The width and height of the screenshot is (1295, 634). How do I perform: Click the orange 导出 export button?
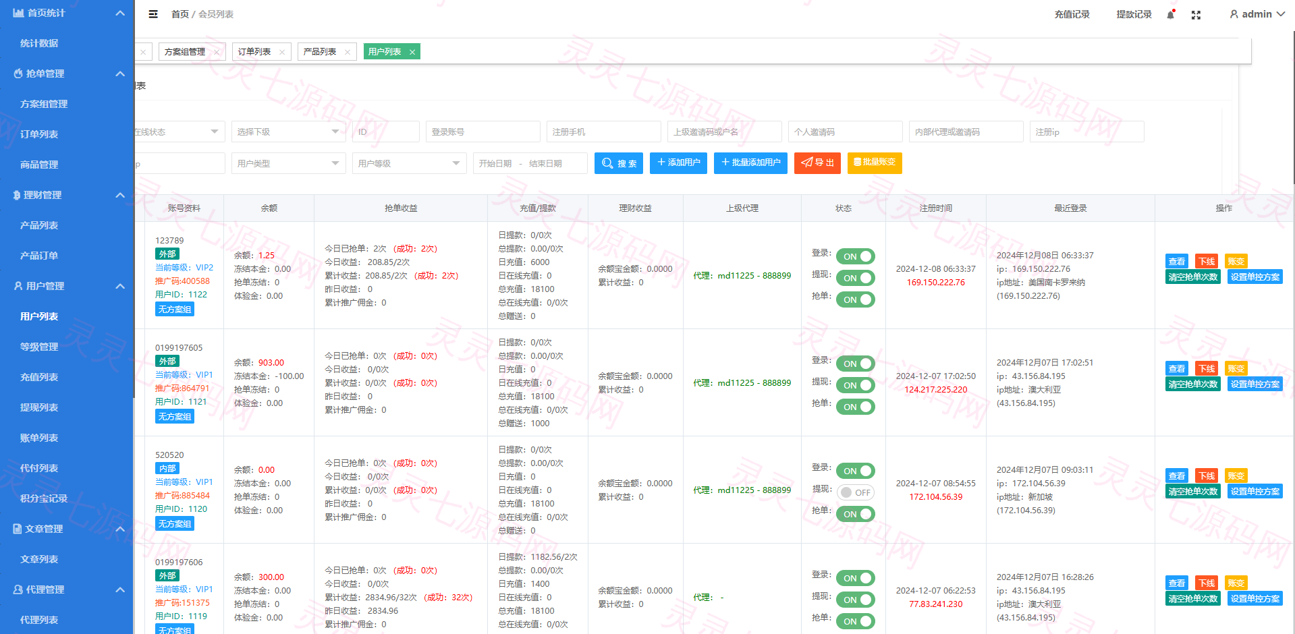pyautogui.click(x=817, y=163)
